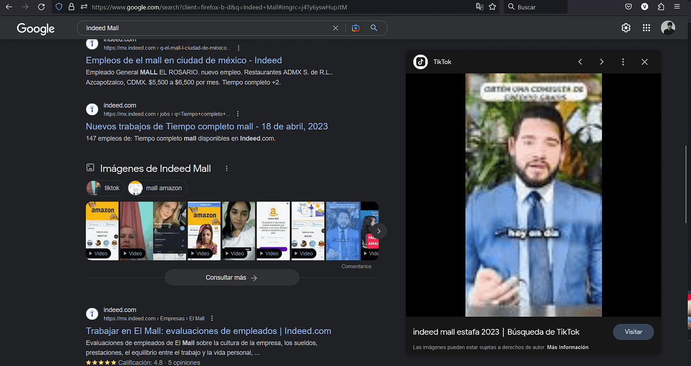Open the blue-suit man video thumbnail
Viewport: 691px width, 366px height.
(x=343, y=231)
